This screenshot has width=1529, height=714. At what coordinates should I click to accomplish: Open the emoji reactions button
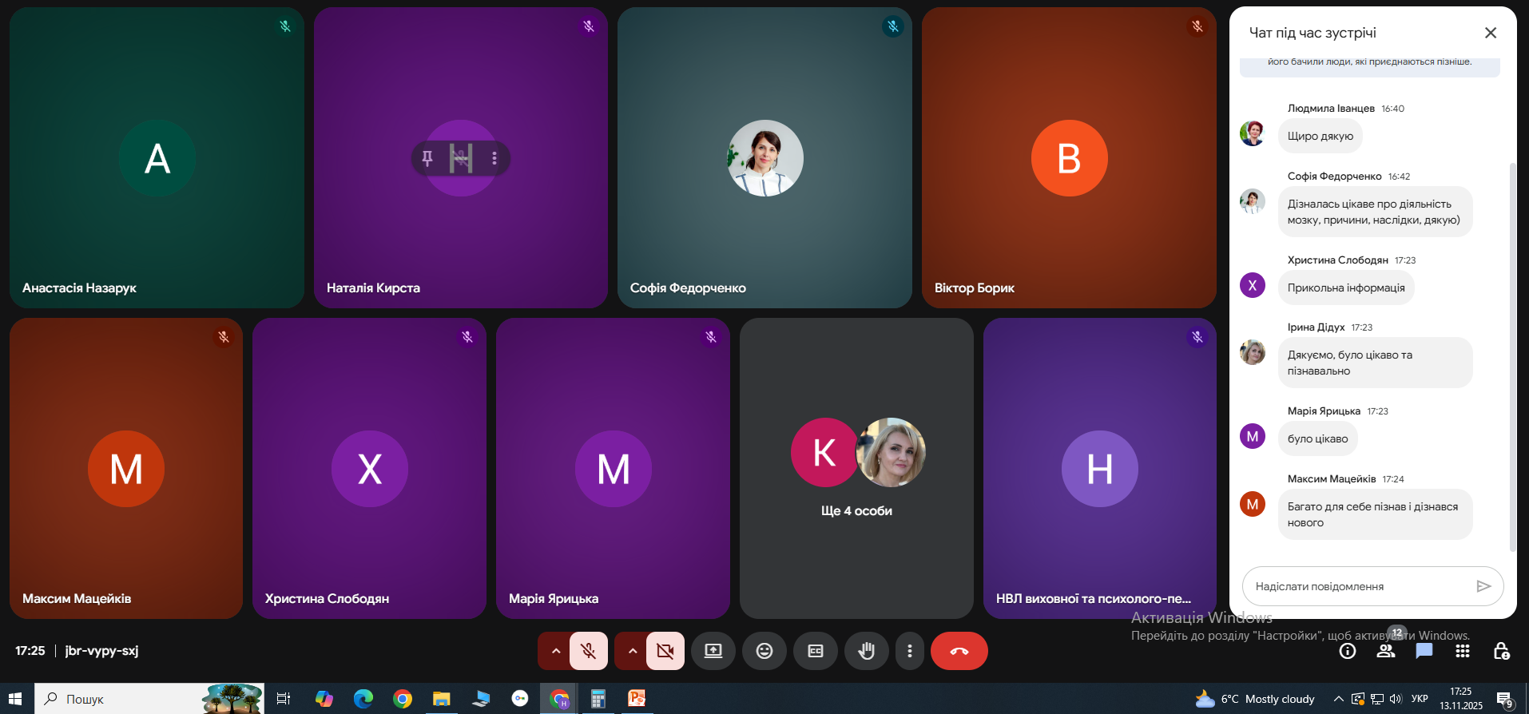pyautogui.click(x=764, y=651)
